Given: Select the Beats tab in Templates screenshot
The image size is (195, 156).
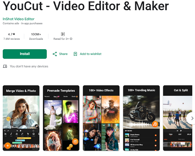Looking at the screenshot, I should click(66, 96).
